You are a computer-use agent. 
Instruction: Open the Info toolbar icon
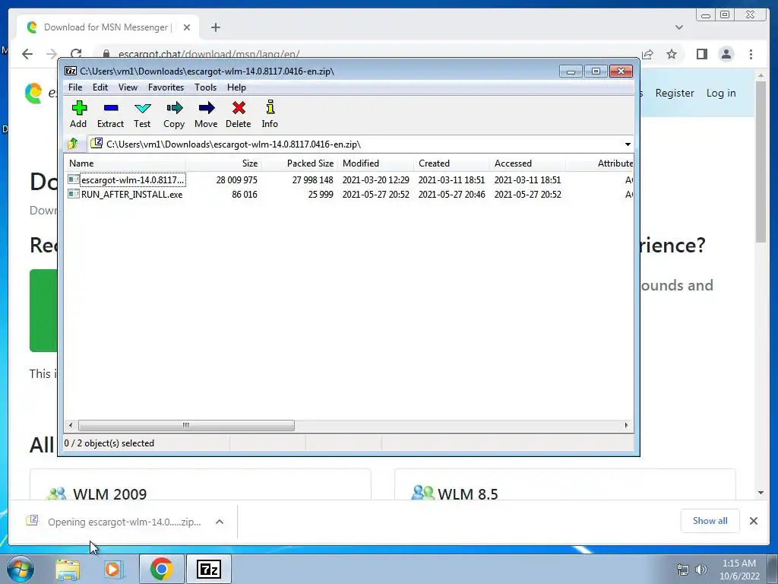tap(270, 114)
